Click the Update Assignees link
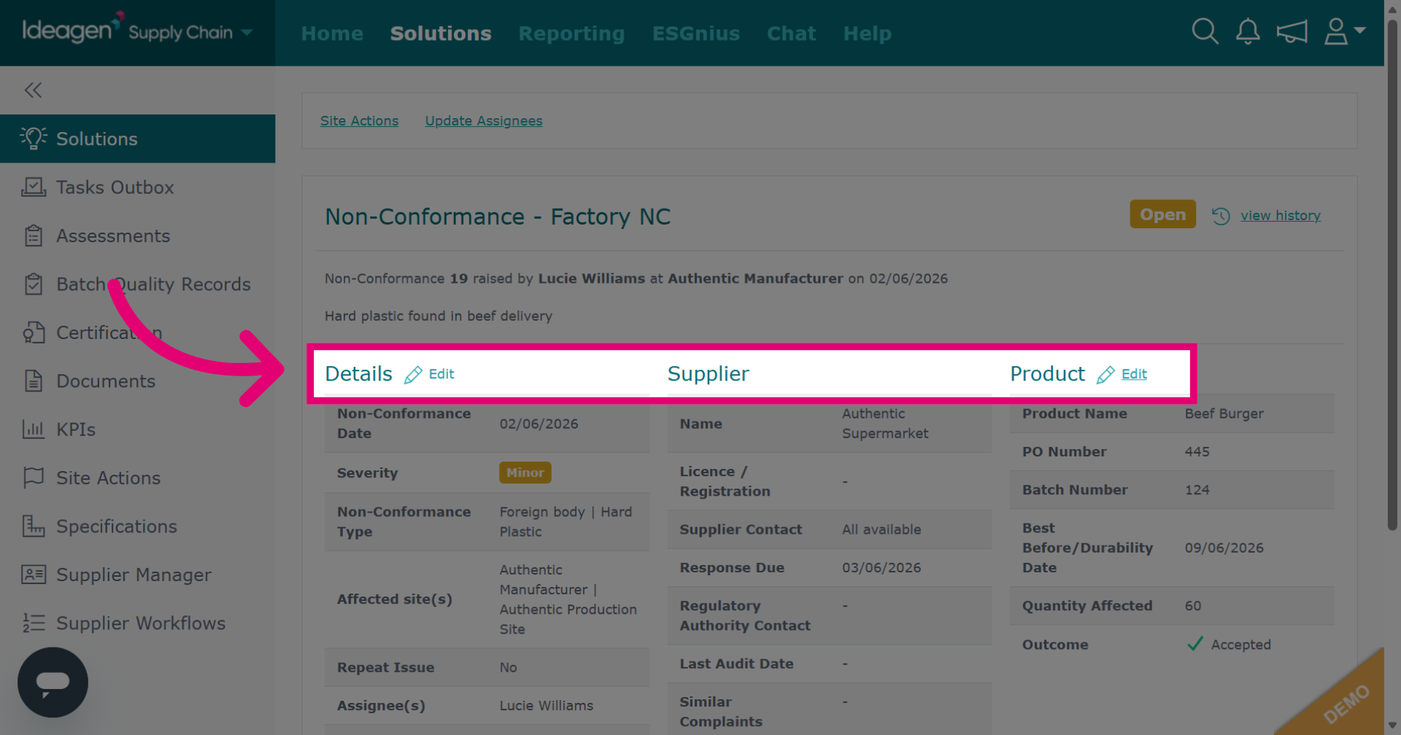This screenshot has width=1401, height=735. [484, 121]
